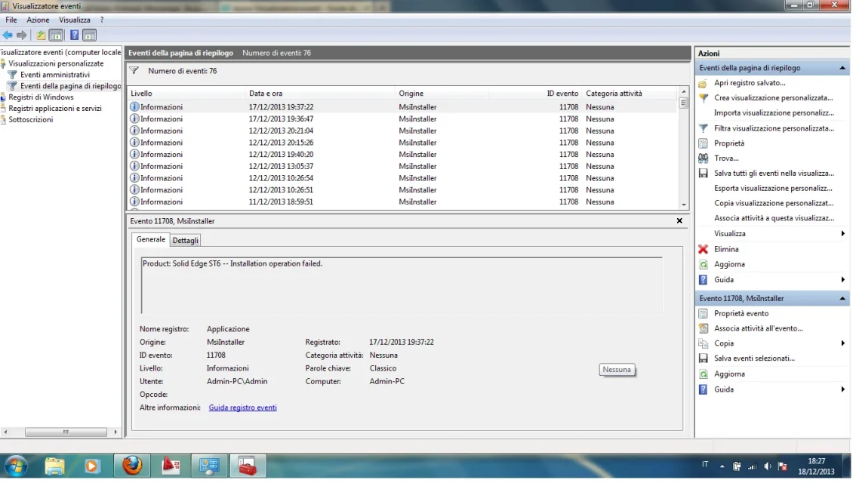Screen dimensions: 856x483
Task: Click the filter funnel icon beside event count
Action: click(x=134, y=70)
